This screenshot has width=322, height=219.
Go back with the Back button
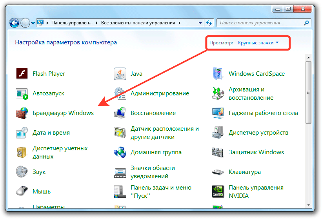pyautogui.click(x=15, y=23)
